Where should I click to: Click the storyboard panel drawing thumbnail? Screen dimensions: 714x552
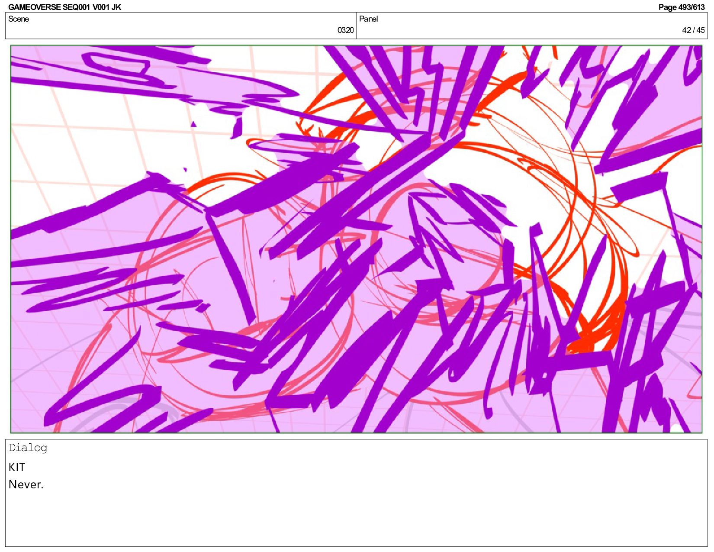point(356,239)
